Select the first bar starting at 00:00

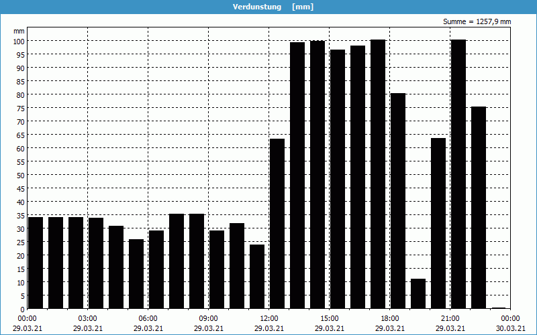(36, 263)
